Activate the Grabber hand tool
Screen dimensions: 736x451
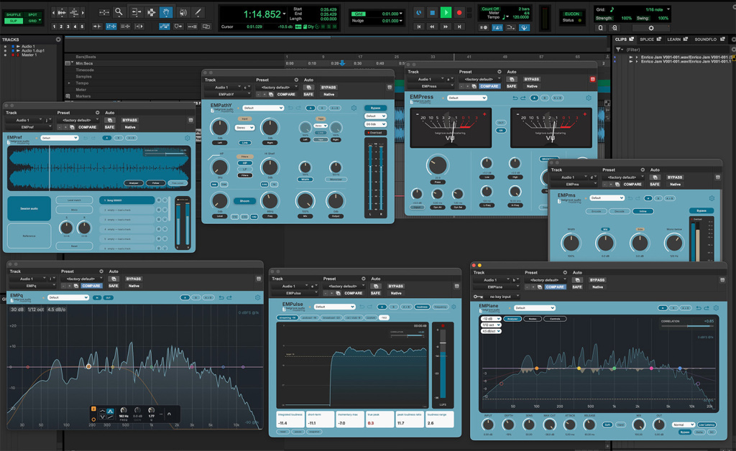coord(166,12)
